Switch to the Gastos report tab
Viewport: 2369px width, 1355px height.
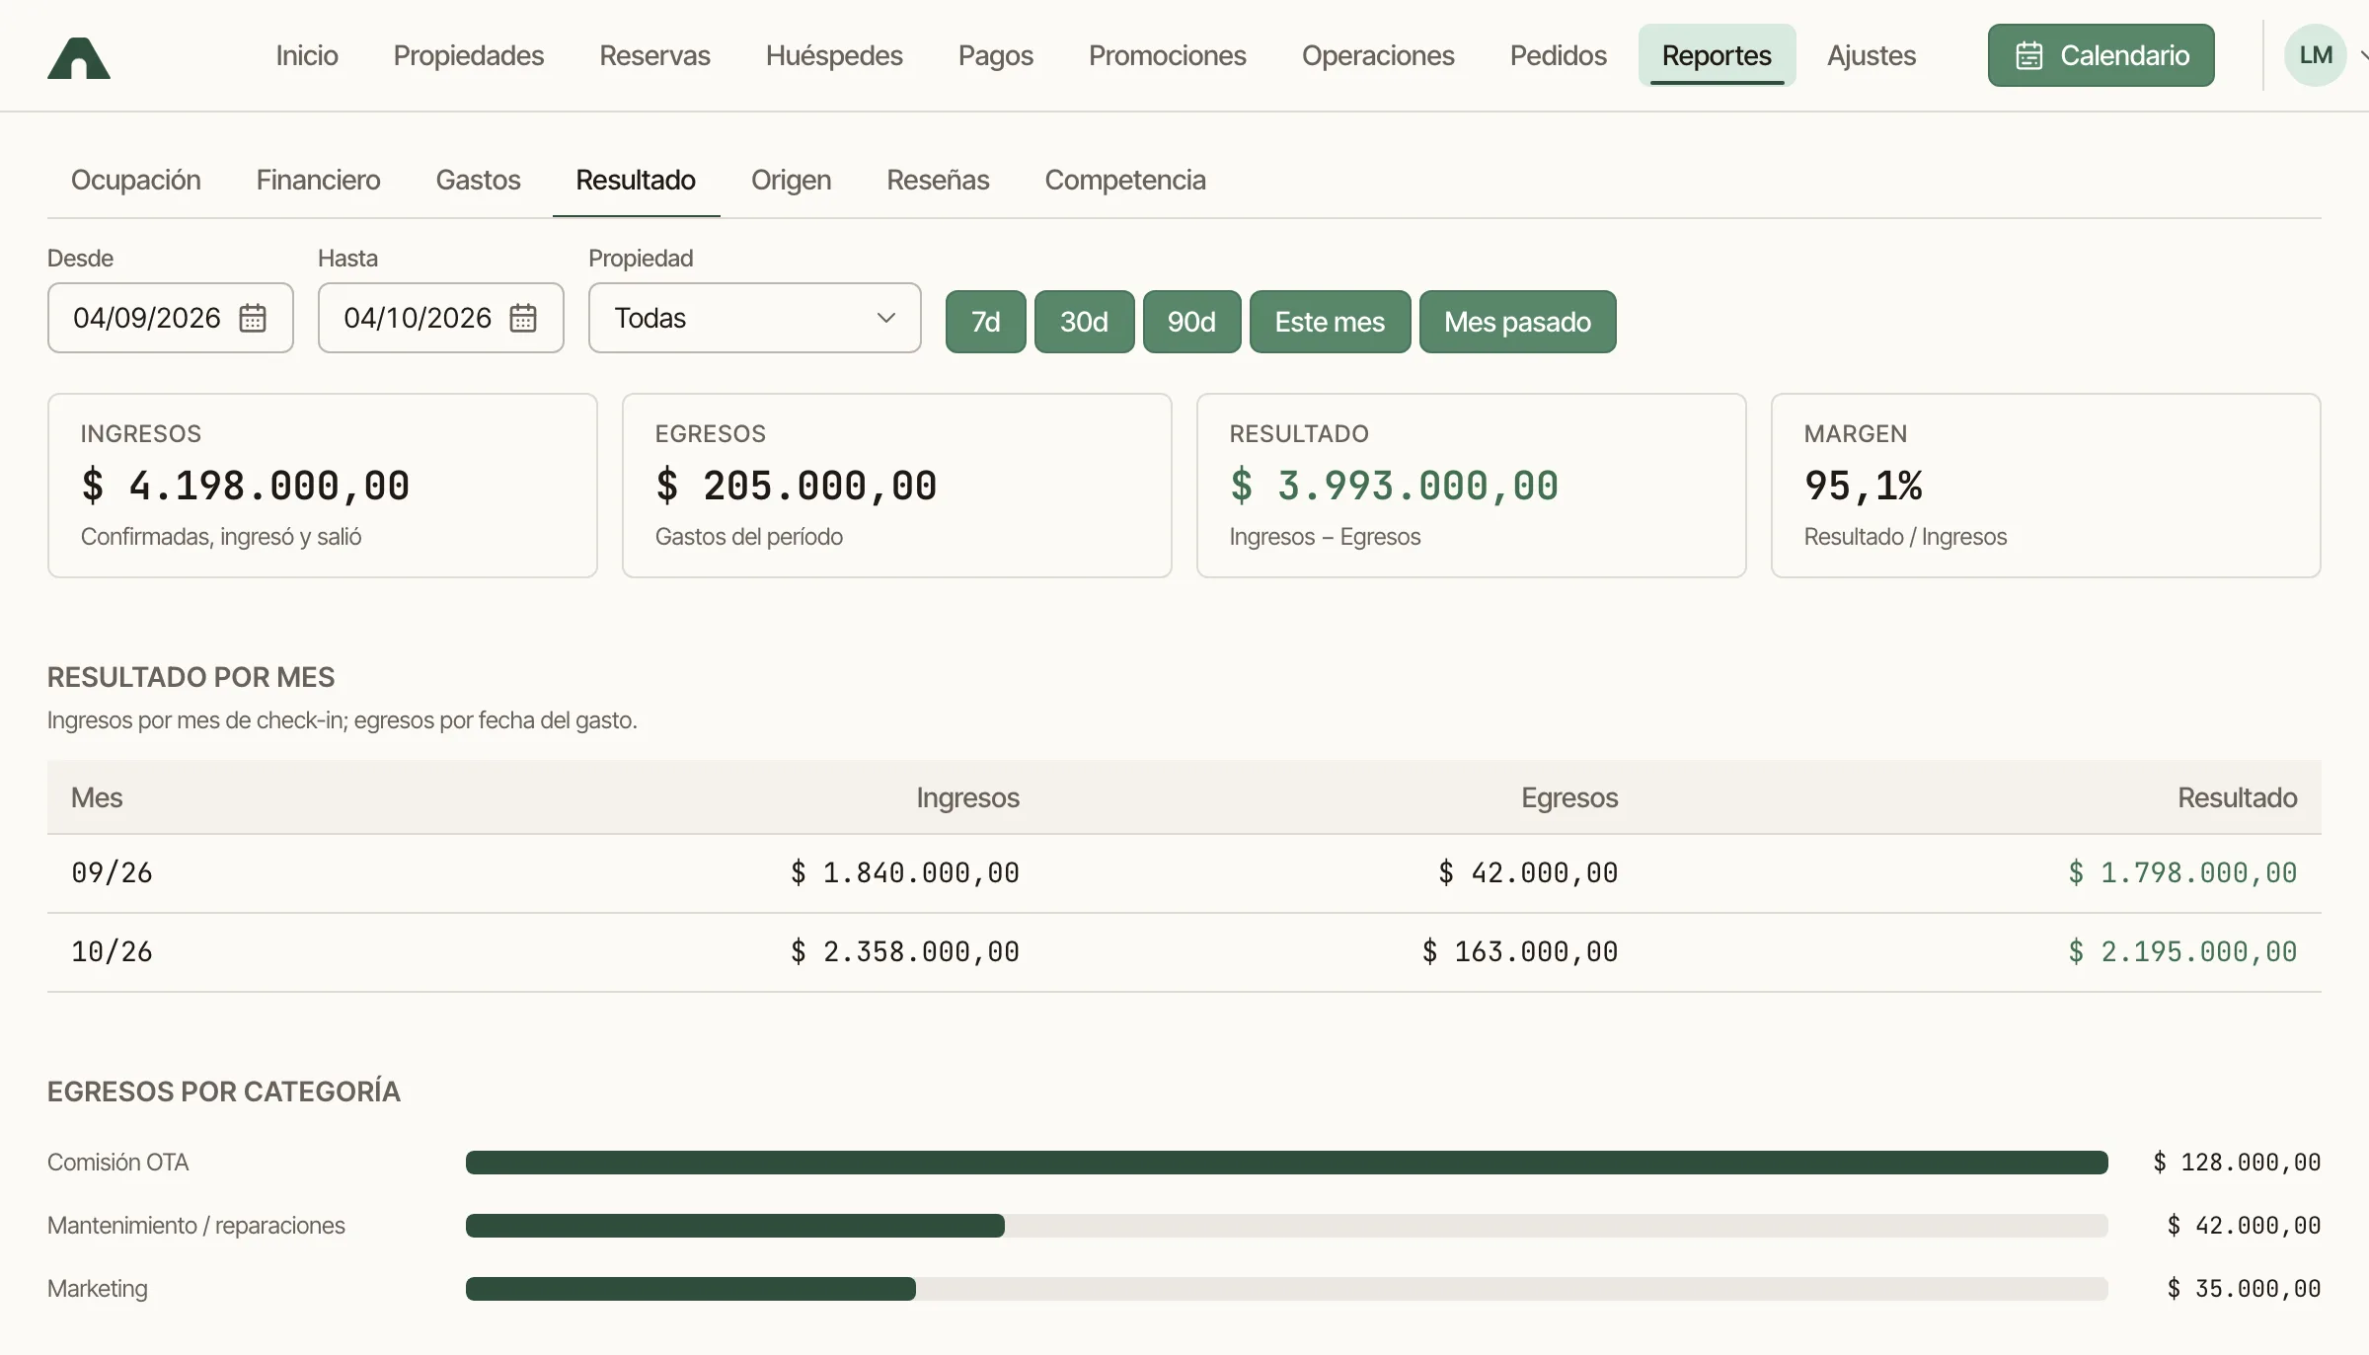tap(478, 180)
